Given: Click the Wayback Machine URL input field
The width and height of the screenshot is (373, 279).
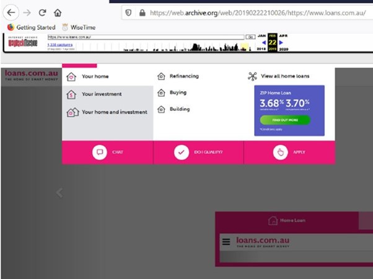Looking at the screenshot, I should (x=146, y=37).
